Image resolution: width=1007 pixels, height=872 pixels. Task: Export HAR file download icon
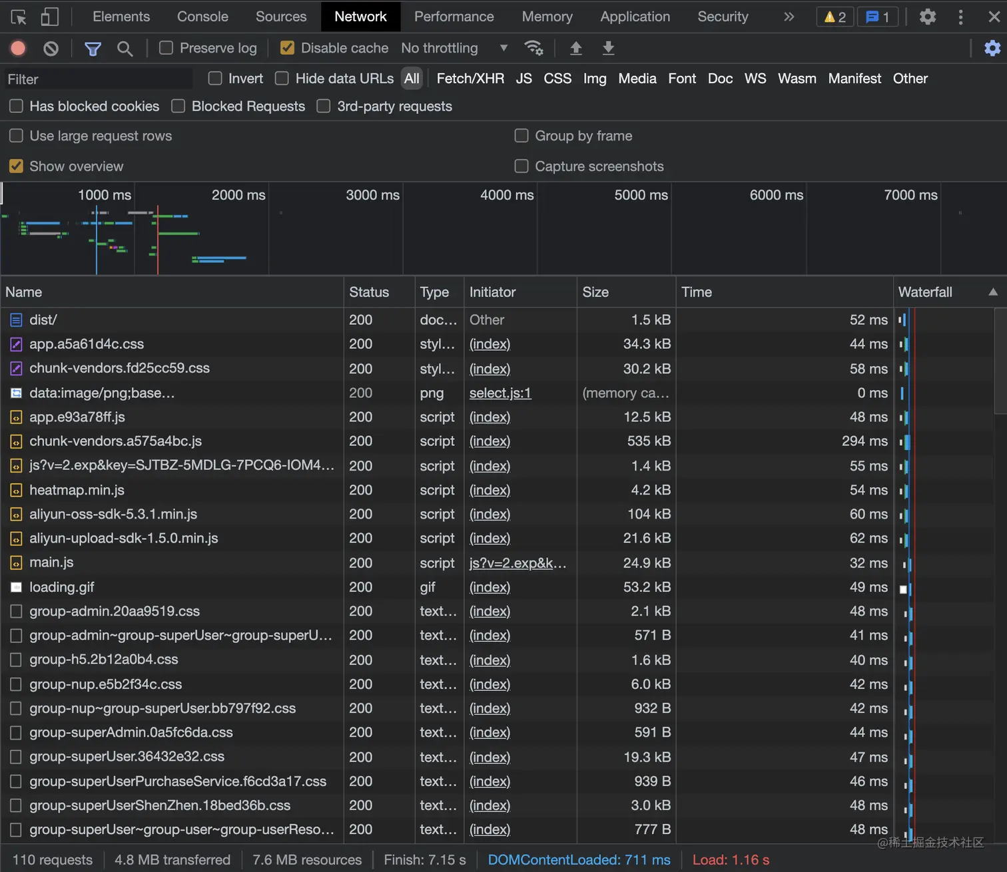click(x=608, y=48)
